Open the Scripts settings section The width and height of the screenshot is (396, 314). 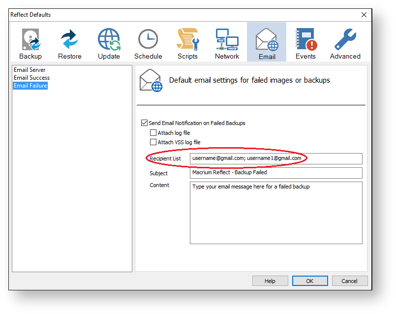click(x=187, y=43)
